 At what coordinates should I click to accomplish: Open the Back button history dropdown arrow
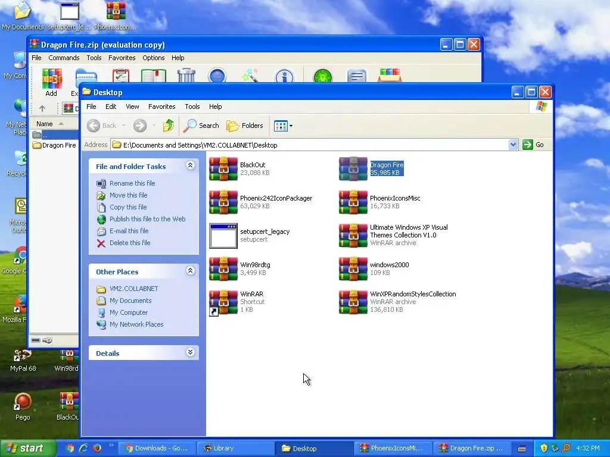pyautogui.click(x=124, y=126)
